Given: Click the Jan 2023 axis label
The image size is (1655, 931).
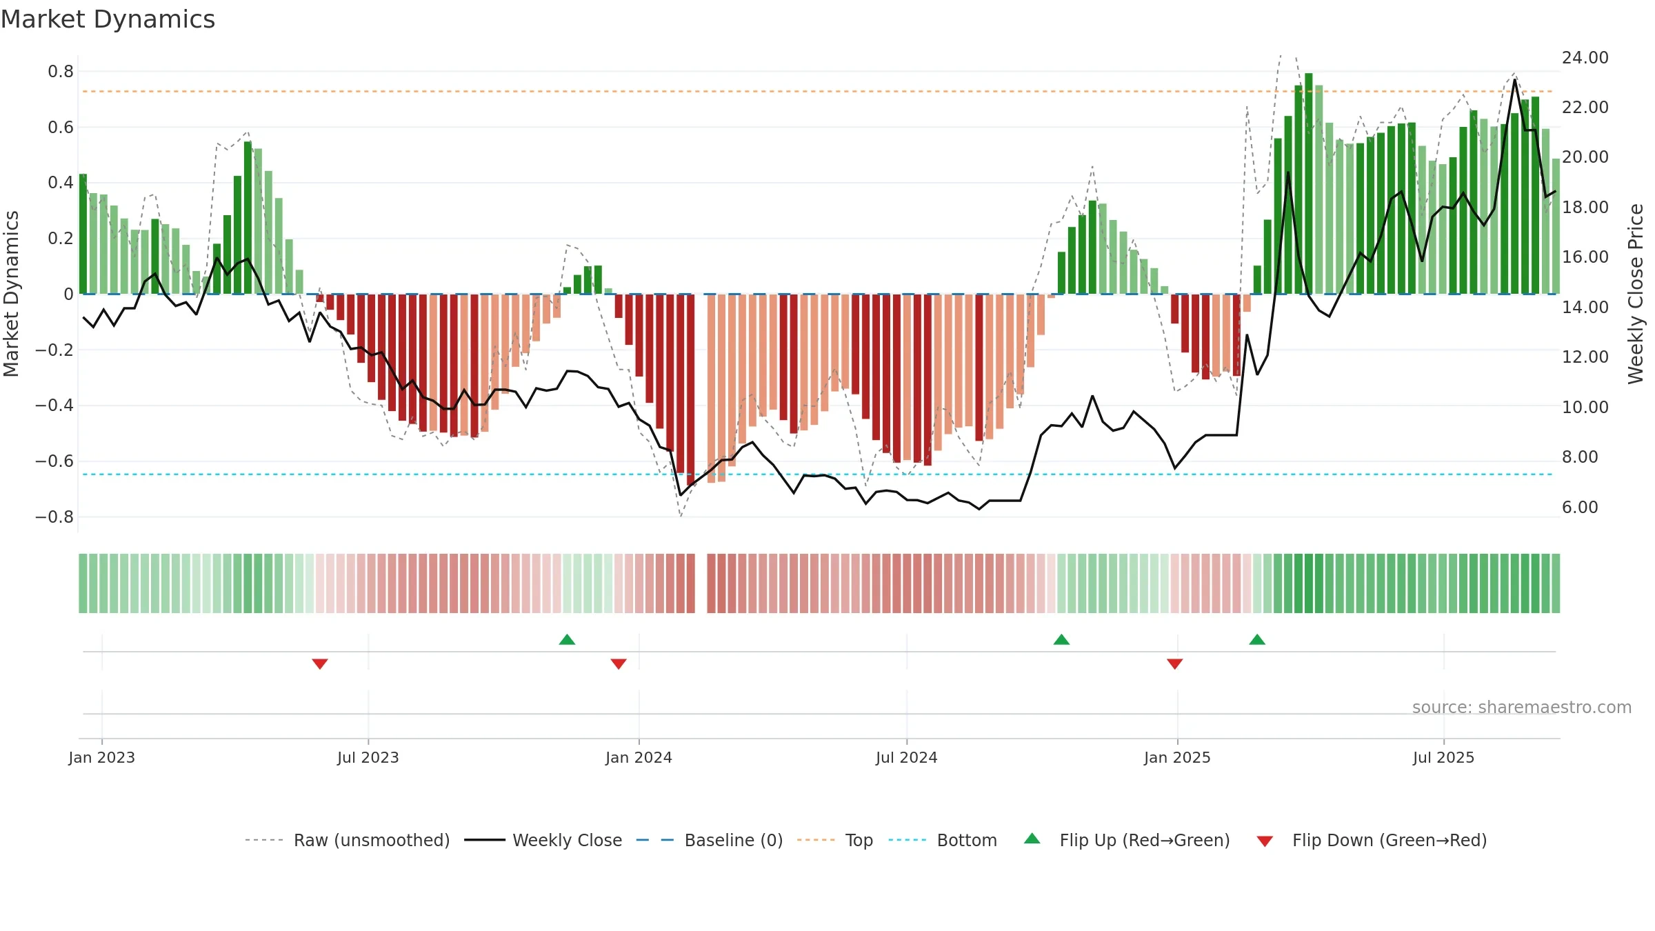Looking at the screenshot, I should [102, 757].
